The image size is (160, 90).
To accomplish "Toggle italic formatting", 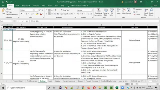I will [x=24, y=14].
